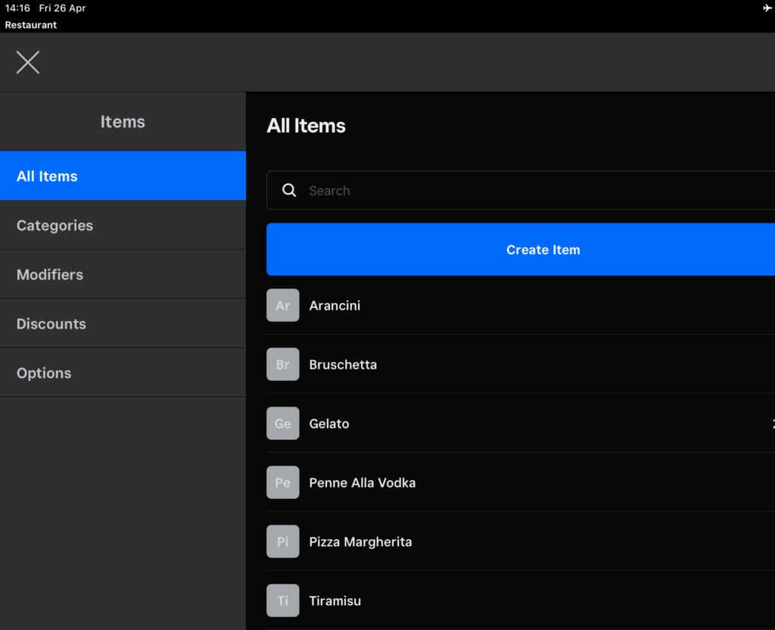
Task: Tap the Pizza 'Pi' item icon
Action: pyautogui.click(x=283, y=542)
